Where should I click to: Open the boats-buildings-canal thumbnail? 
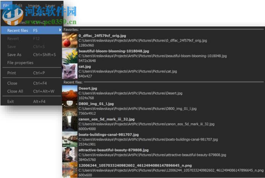(x=70, y=139)
